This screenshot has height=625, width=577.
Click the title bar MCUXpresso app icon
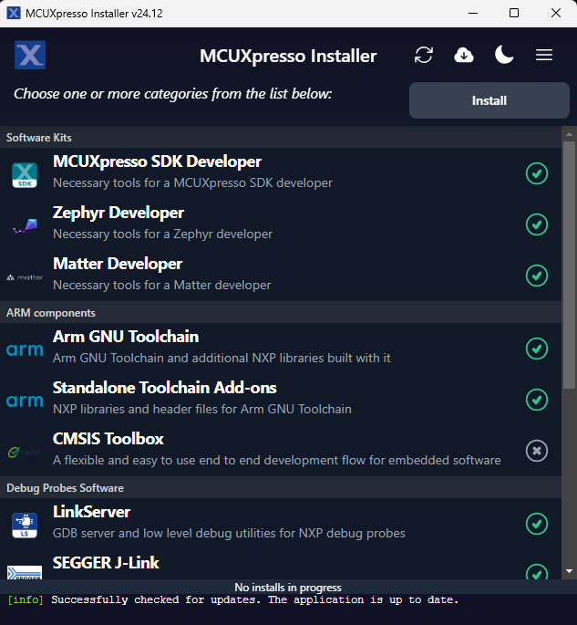coord(14,13)
